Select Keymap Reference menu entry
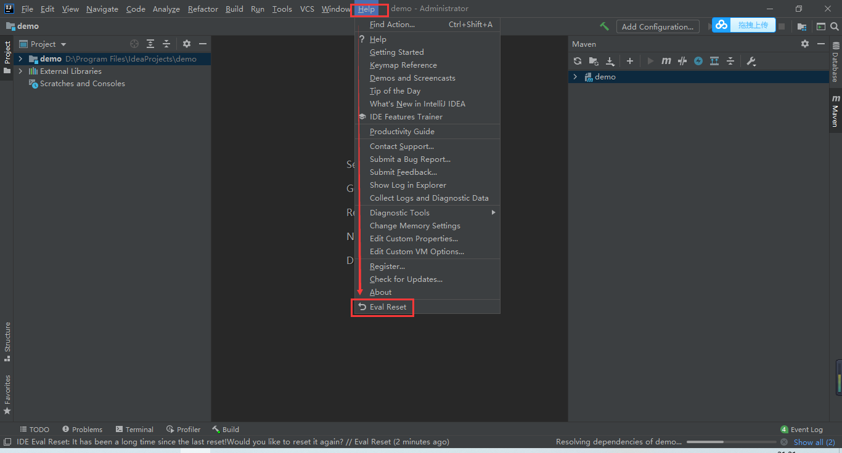The image size is (842, 453). (x=427, y=65)
